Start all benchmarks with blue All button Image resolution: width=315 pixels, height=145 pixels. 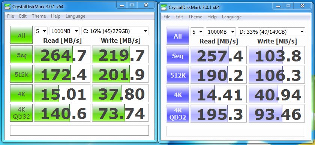click(x=178, y=36)
